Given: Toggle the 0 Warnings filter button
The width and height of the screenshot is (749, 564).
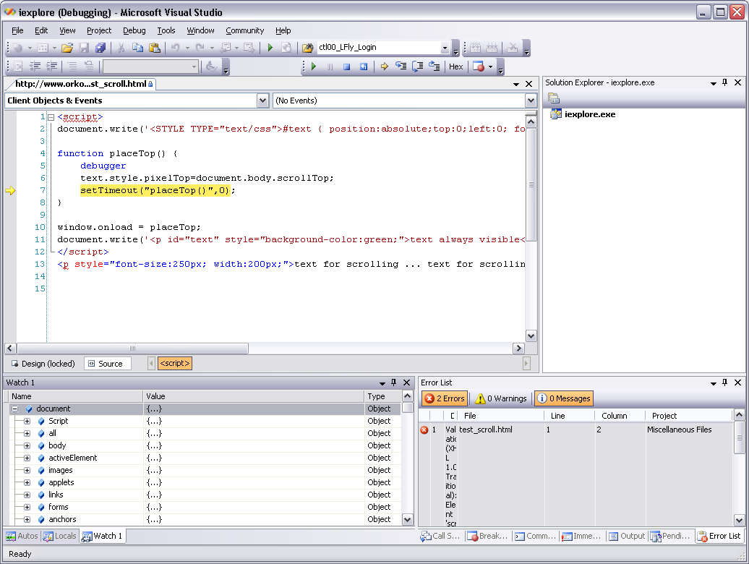Looking at the screenshot, I should [x=501, y=398].
